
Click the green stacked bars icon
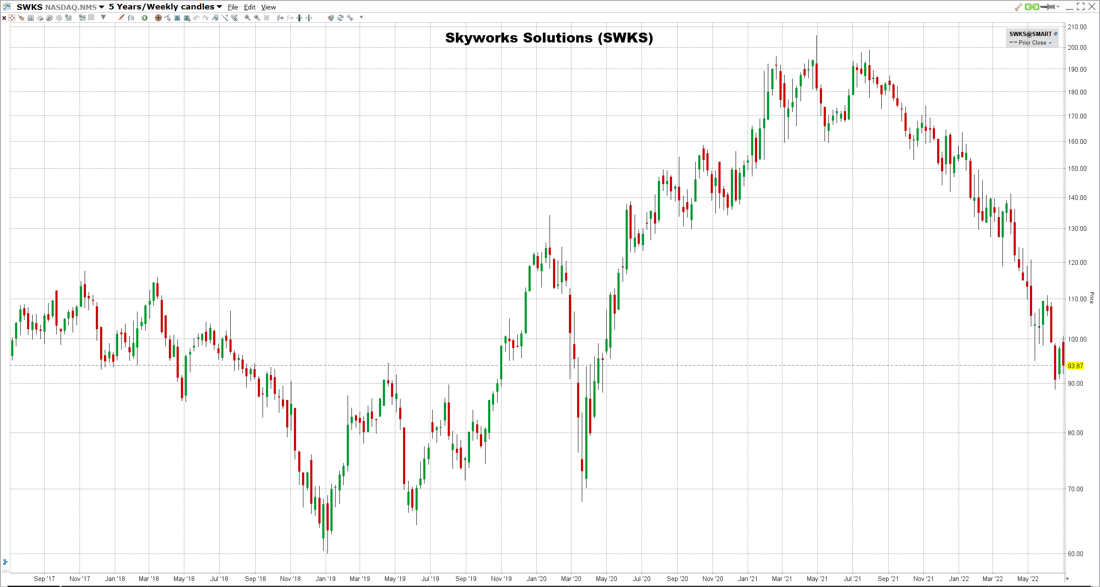(x=215, y=18)
